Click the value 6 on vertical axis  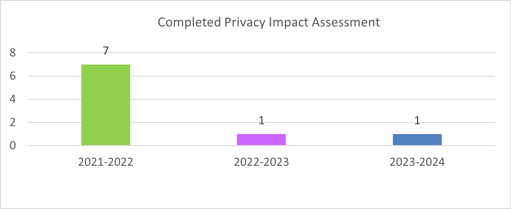click(13, 76)
